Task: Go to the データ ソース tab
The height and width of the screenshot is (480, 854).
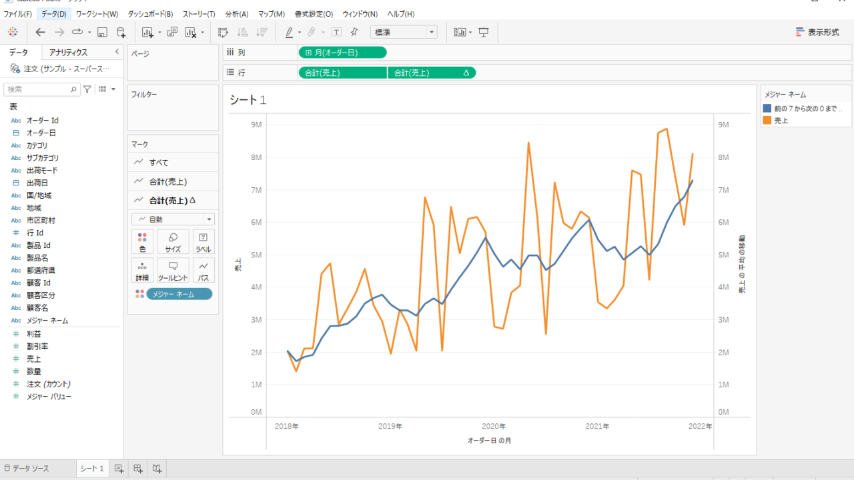Action: pos(27,469)
